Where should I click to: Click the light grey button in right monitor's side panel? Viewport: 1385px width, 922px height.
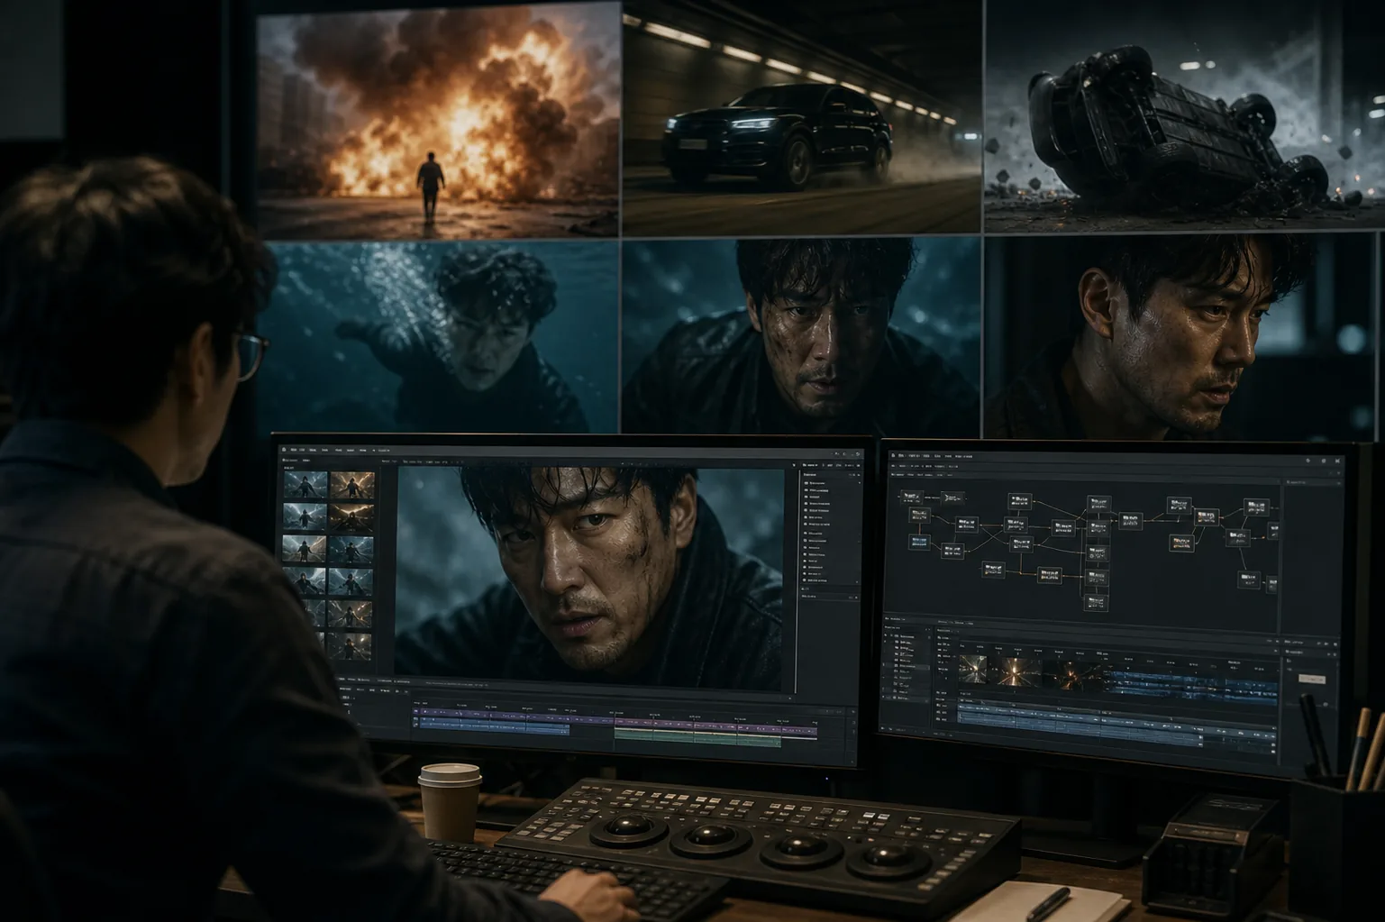[1312, 679]
